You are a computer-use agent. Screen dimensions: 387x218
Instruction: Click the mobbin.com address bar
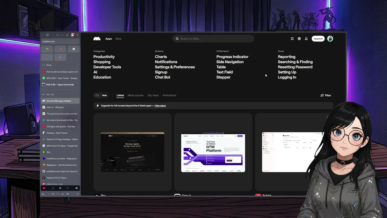60,41
